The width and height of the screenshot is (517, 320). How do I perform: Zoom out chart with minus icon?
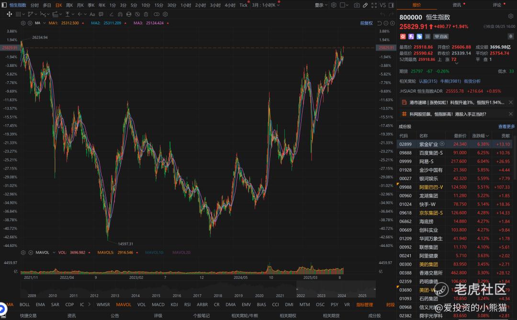[386, 23]
